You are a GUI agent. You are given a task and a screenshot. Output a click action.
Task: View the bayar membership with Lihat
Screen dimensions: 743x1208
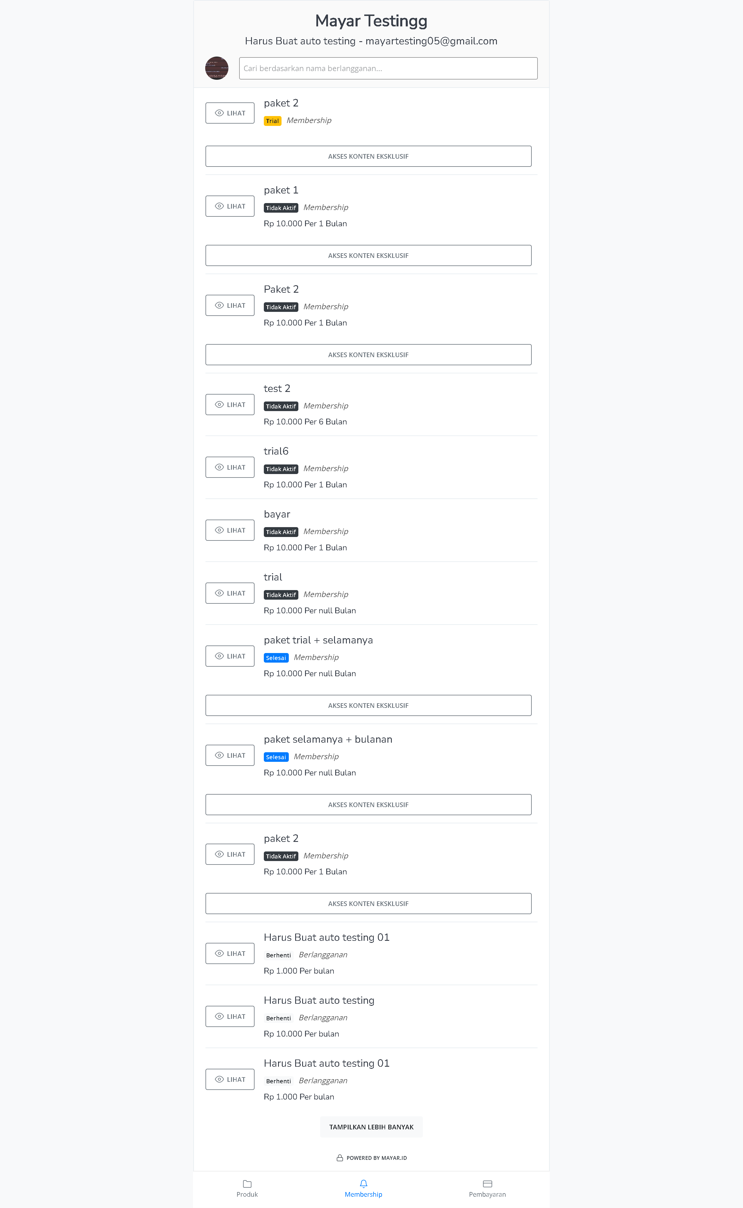230,530
